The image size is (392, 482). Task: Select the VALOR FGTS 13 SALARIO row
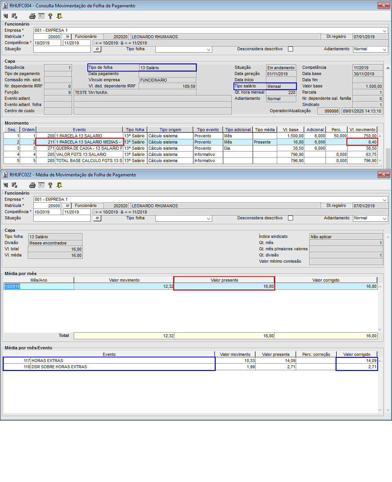[190, 154]
